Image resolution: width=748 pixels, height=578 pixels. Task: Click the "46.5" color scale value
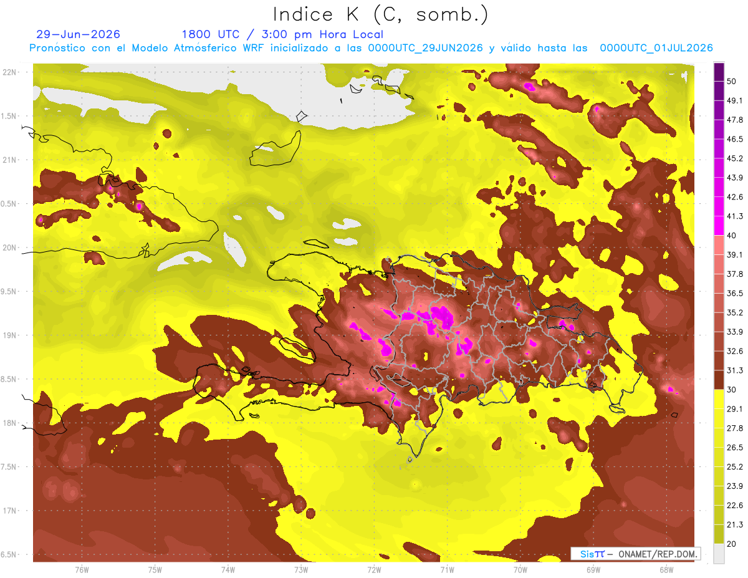tap(734, 139)
